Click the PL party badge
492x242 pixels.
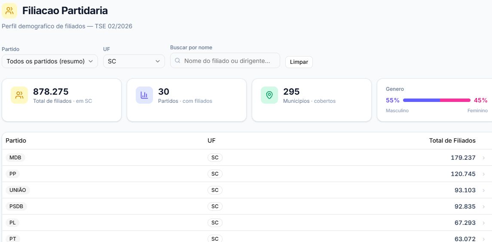click(12, 223)
